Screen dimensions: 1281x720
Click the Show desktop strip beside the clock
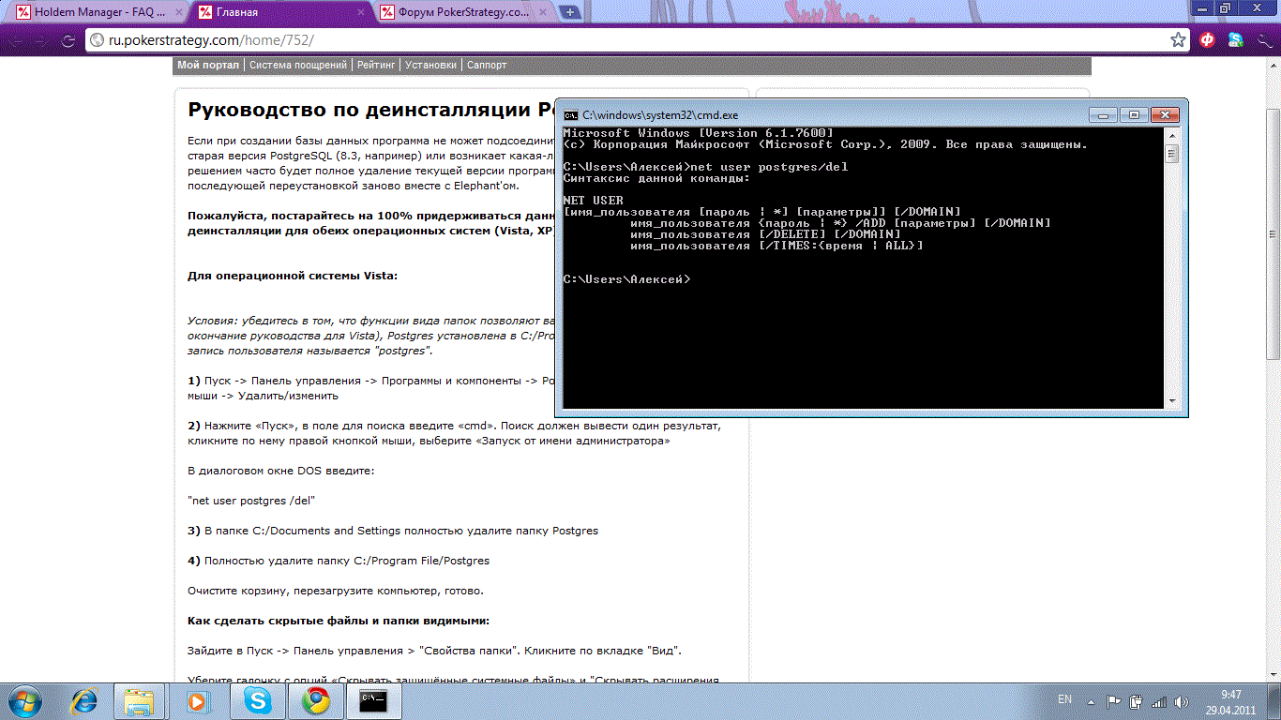point(1274,701)
